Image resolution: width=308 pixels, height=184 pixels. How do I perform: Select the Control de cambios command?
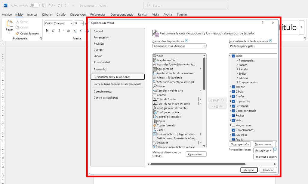pyautogui.click(x=169, y=117)
